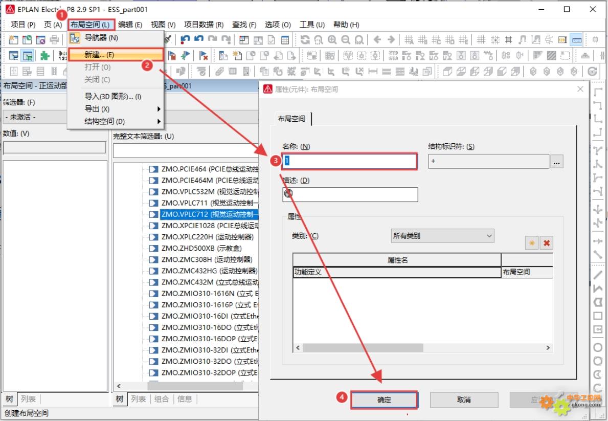This screenshot has height=421, width=608.
Task: Select the zoom window tool
Action: [319, 39]
